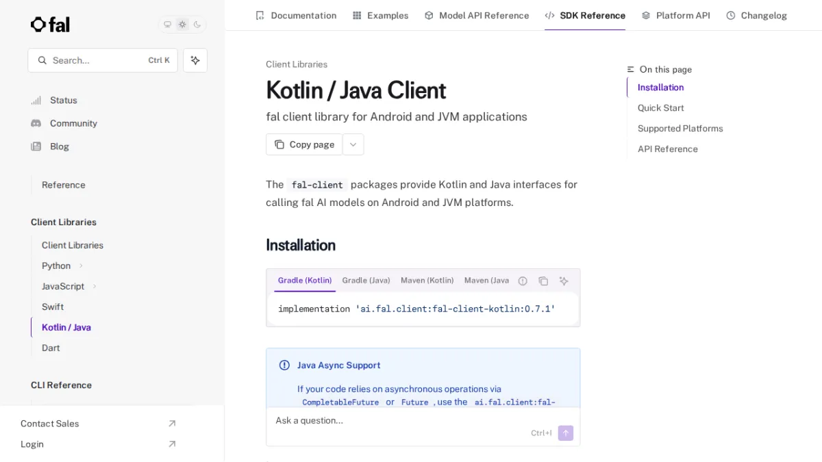Open SDK Reference tab
The width and height of the screenshot is (822, 462).
(585, 15)
